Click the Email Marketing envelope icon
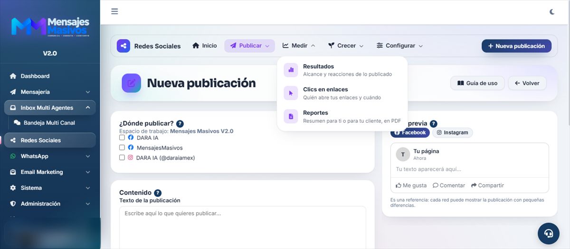 tap(13, 172)
